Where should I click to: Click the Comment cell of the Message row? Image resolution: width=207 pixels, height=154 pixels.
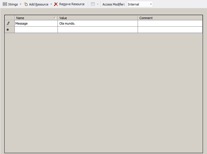point(170,23)
